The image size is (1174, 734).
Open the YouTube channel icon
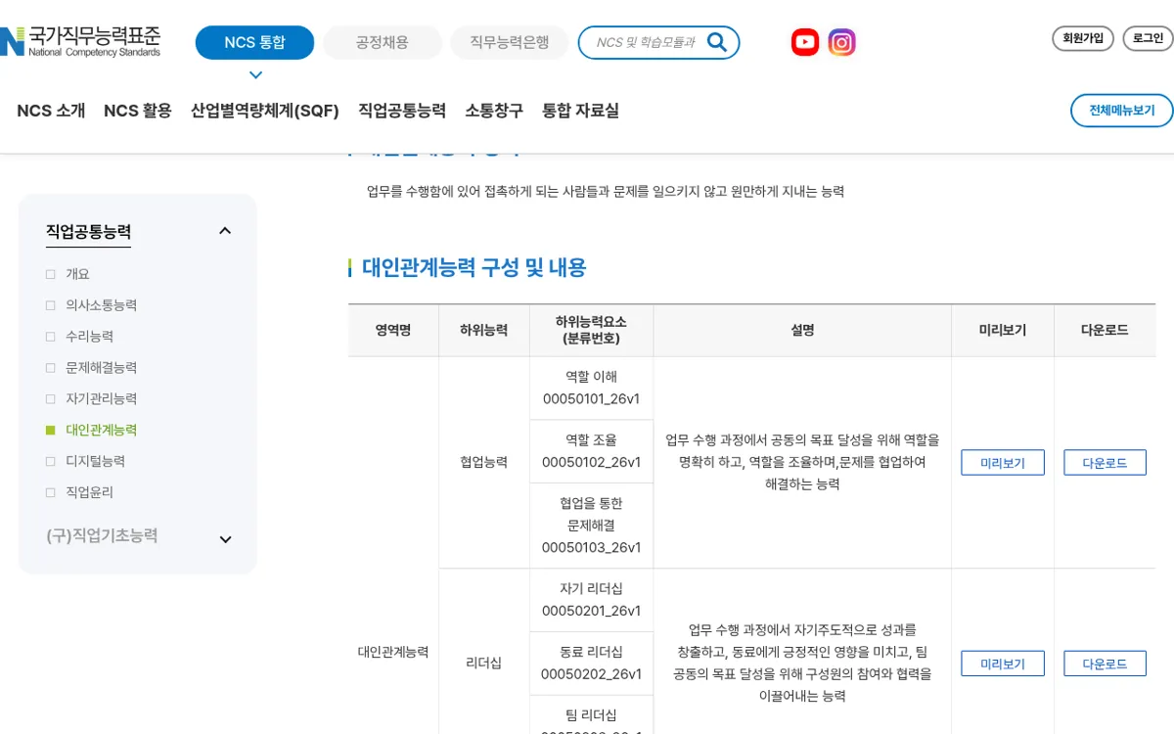point(805,42)
